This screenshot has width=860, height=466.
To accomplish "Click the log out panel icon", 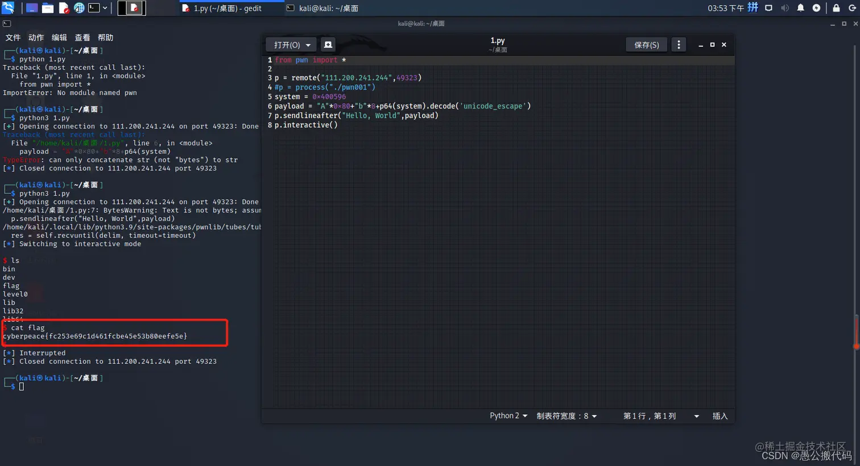I will (852, 8).
